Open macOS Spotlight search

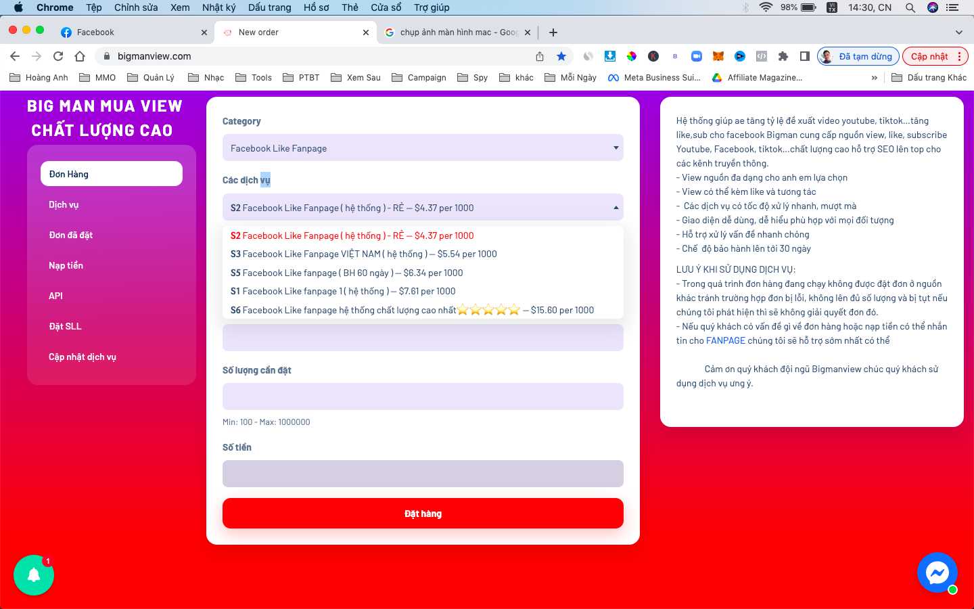point(910,7)
